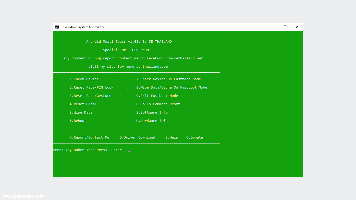The width and height of the screenshot is (356, 200).
Task: Click the blinking cursor at the input prompt
Action: pyautogui.click(x=129, y=151)
